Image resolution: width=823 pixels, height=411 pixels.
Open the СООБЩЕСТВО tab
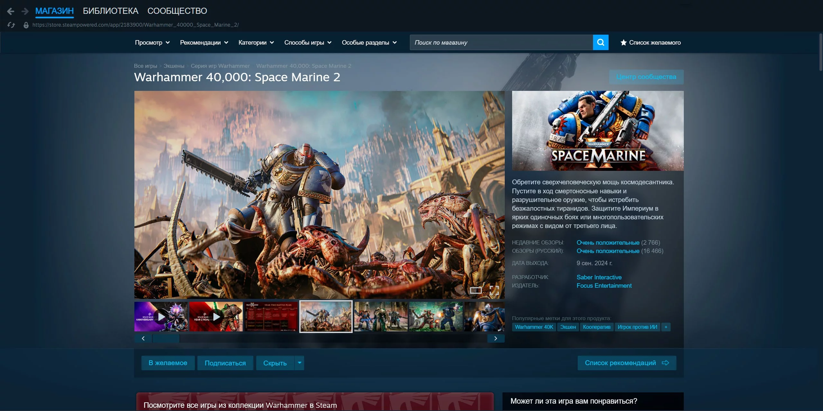click(x=177, y=11)
